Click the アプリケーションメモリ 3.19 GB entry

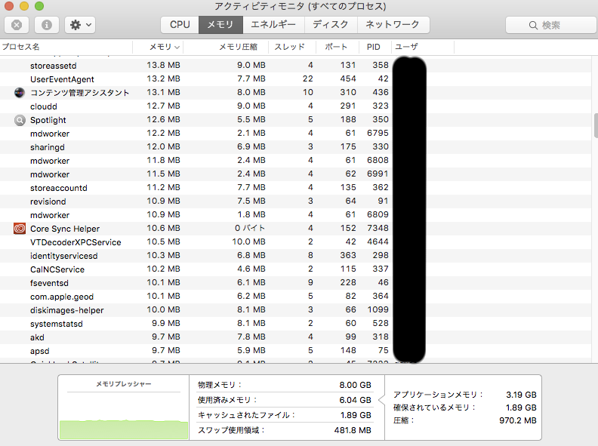coord(465,395)
